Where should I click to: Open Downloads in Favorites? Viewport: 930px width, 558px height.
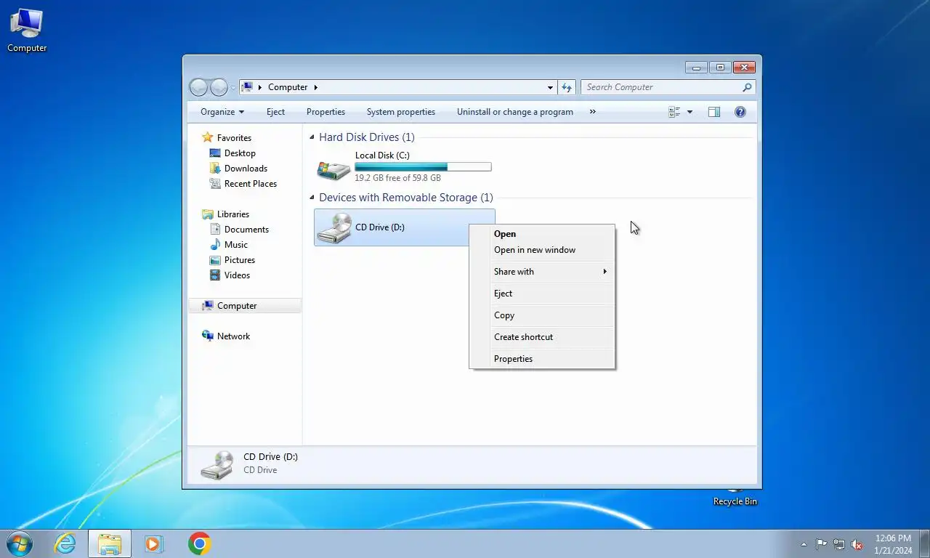[246, 169]
